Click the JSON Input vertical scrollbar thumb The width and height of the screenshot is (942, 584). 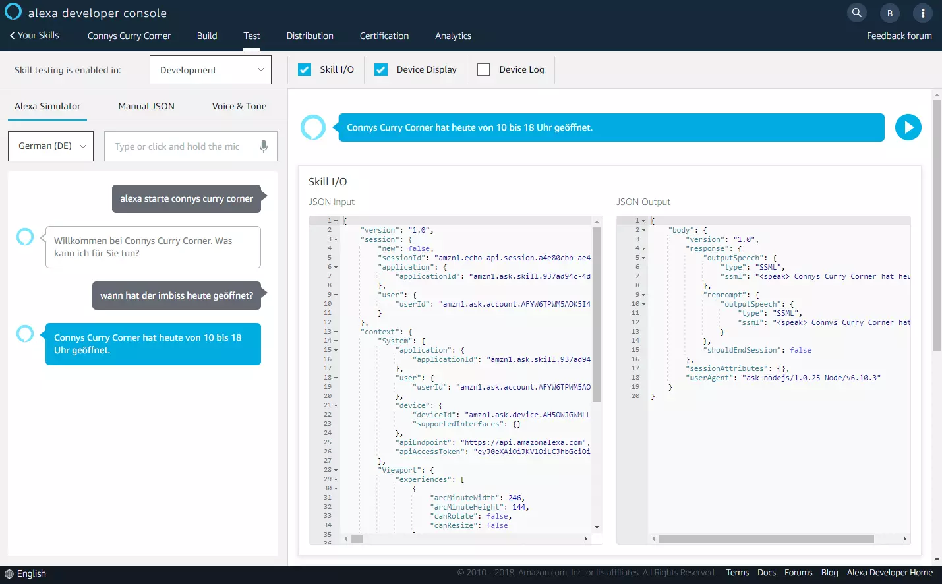(597, 314)
